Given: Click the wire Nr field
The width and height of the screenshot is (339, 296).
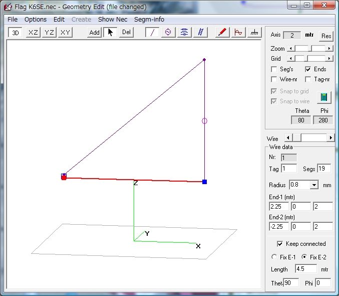Looking at the screenshot, I should coord(289,158).
